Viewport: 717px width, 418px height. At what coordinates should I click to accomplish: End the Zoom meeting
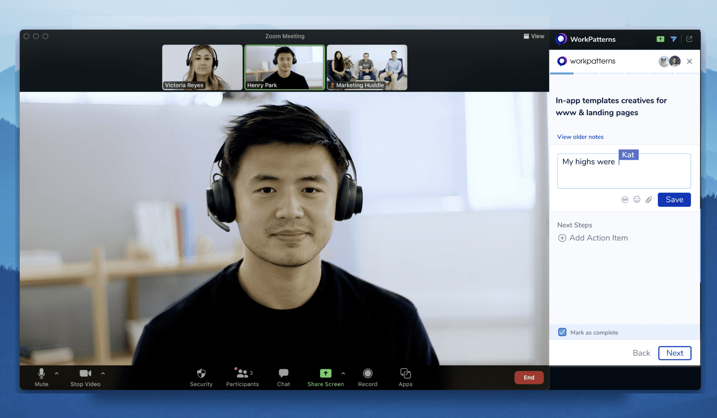529,377
